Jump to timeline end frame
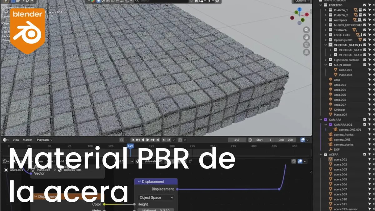 click(x=158, y=140)
